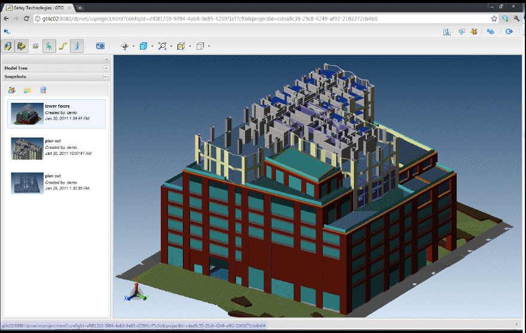Screen dimensions: 526x333
Task: Click the users icon in top-right toolbar
Action: coord(474,32)
